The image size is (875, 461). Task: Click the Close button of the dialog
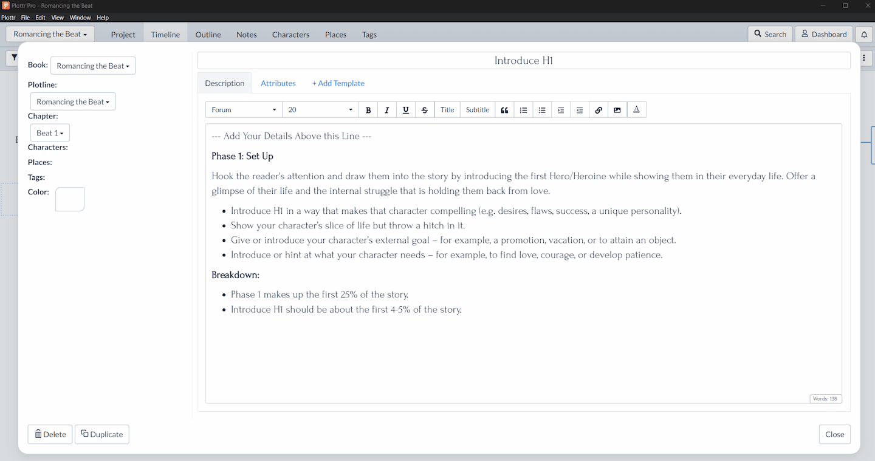[834, 434]
